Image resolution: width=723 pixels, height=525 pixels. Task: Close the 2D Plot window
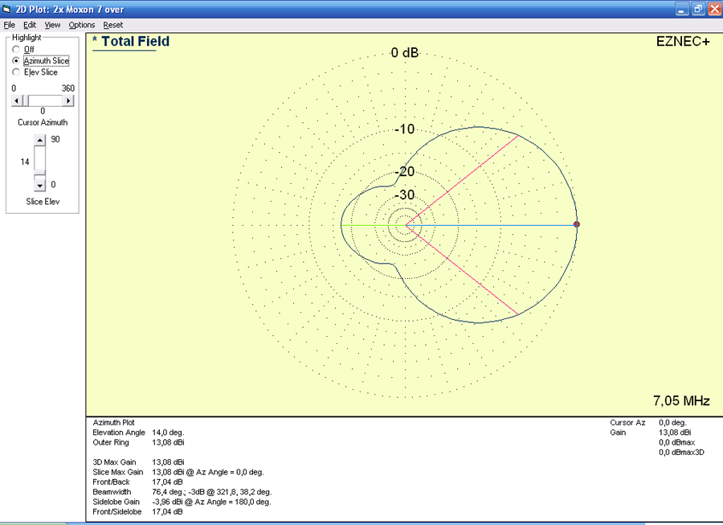click(715, 9)
